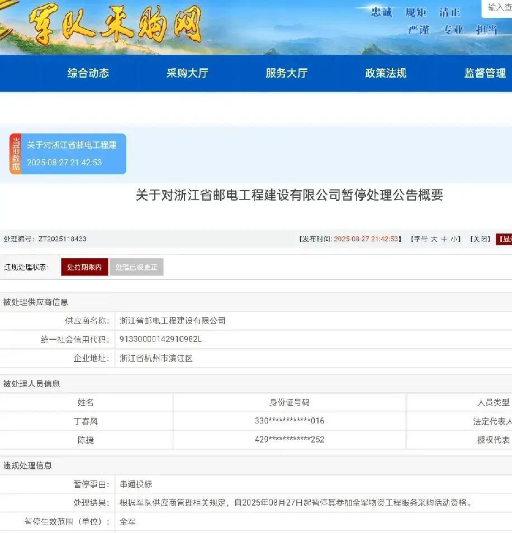Click the dark red 显示 button at right edge

(x=504, y=239)
